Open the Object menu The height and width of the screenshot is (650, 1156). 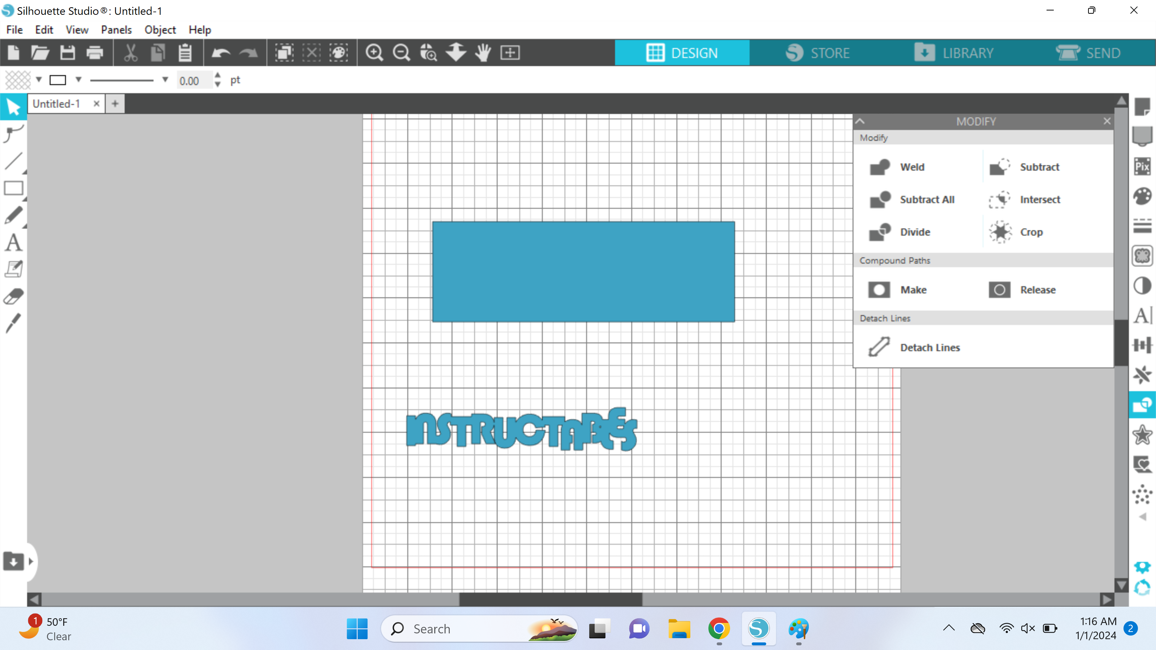160,30
